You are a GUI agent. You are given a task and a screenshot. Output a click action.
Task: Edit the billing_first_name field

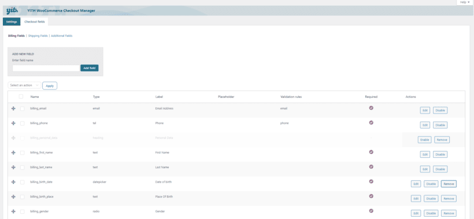tap(425, 154)
